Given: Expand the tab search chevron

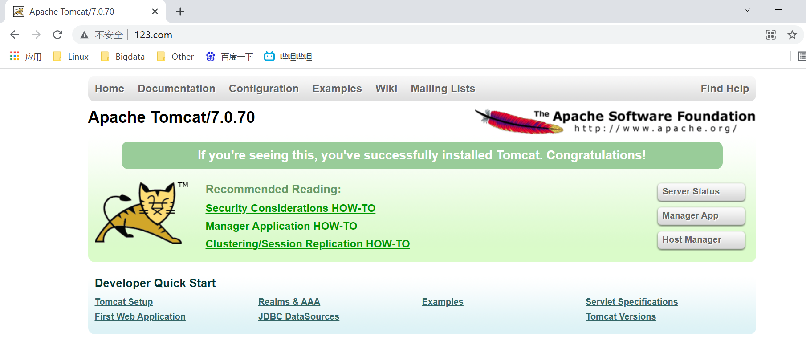Looking at the screenshot, I should [748, 10].
